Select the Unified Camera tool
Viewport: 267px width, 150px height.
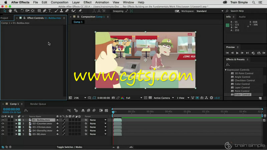[27, 11]
